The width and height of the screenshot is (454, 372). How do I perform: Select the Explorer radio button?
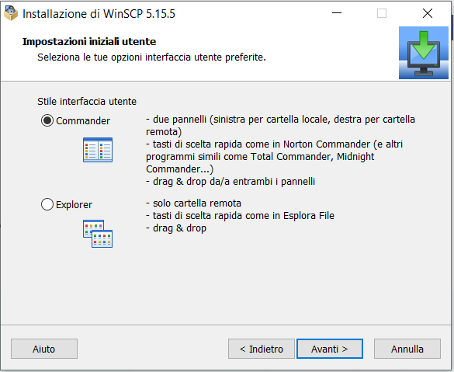pyautogui.click(x=47, y=204)
